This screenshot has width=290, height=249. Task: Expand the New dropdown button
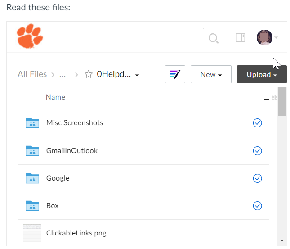211,74
